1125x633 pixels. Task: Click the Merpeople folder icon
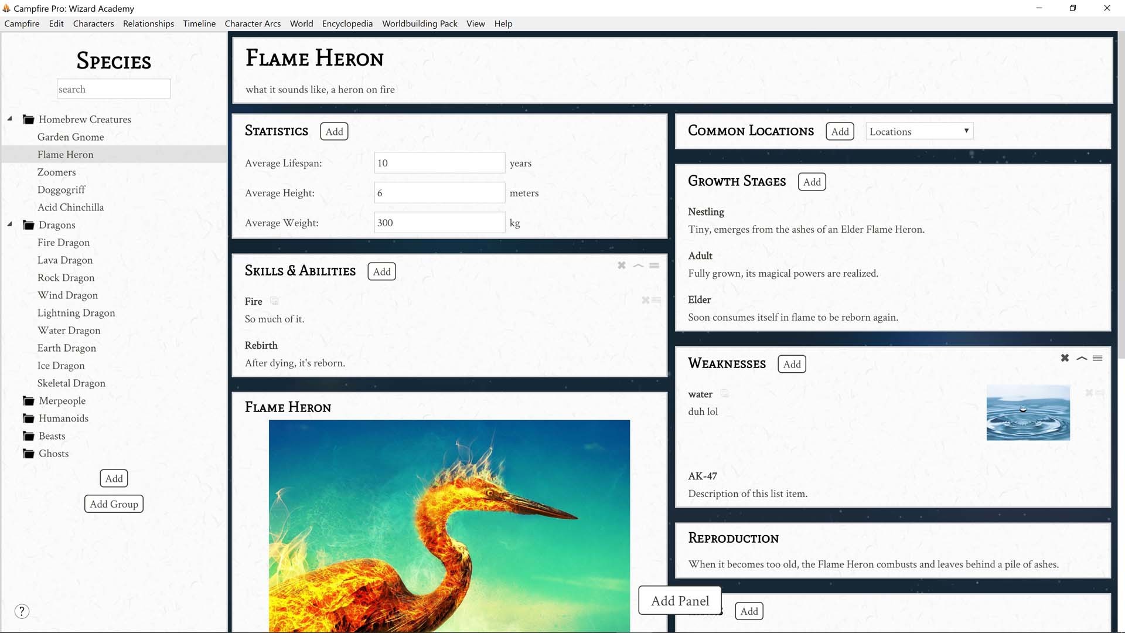[28, 400]
